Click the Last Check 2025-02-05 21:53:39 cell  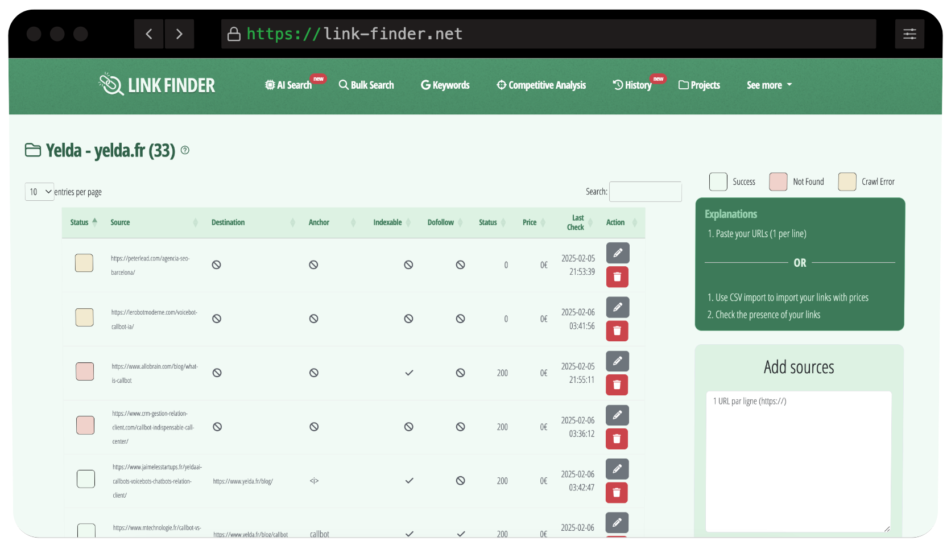point(578,265)
